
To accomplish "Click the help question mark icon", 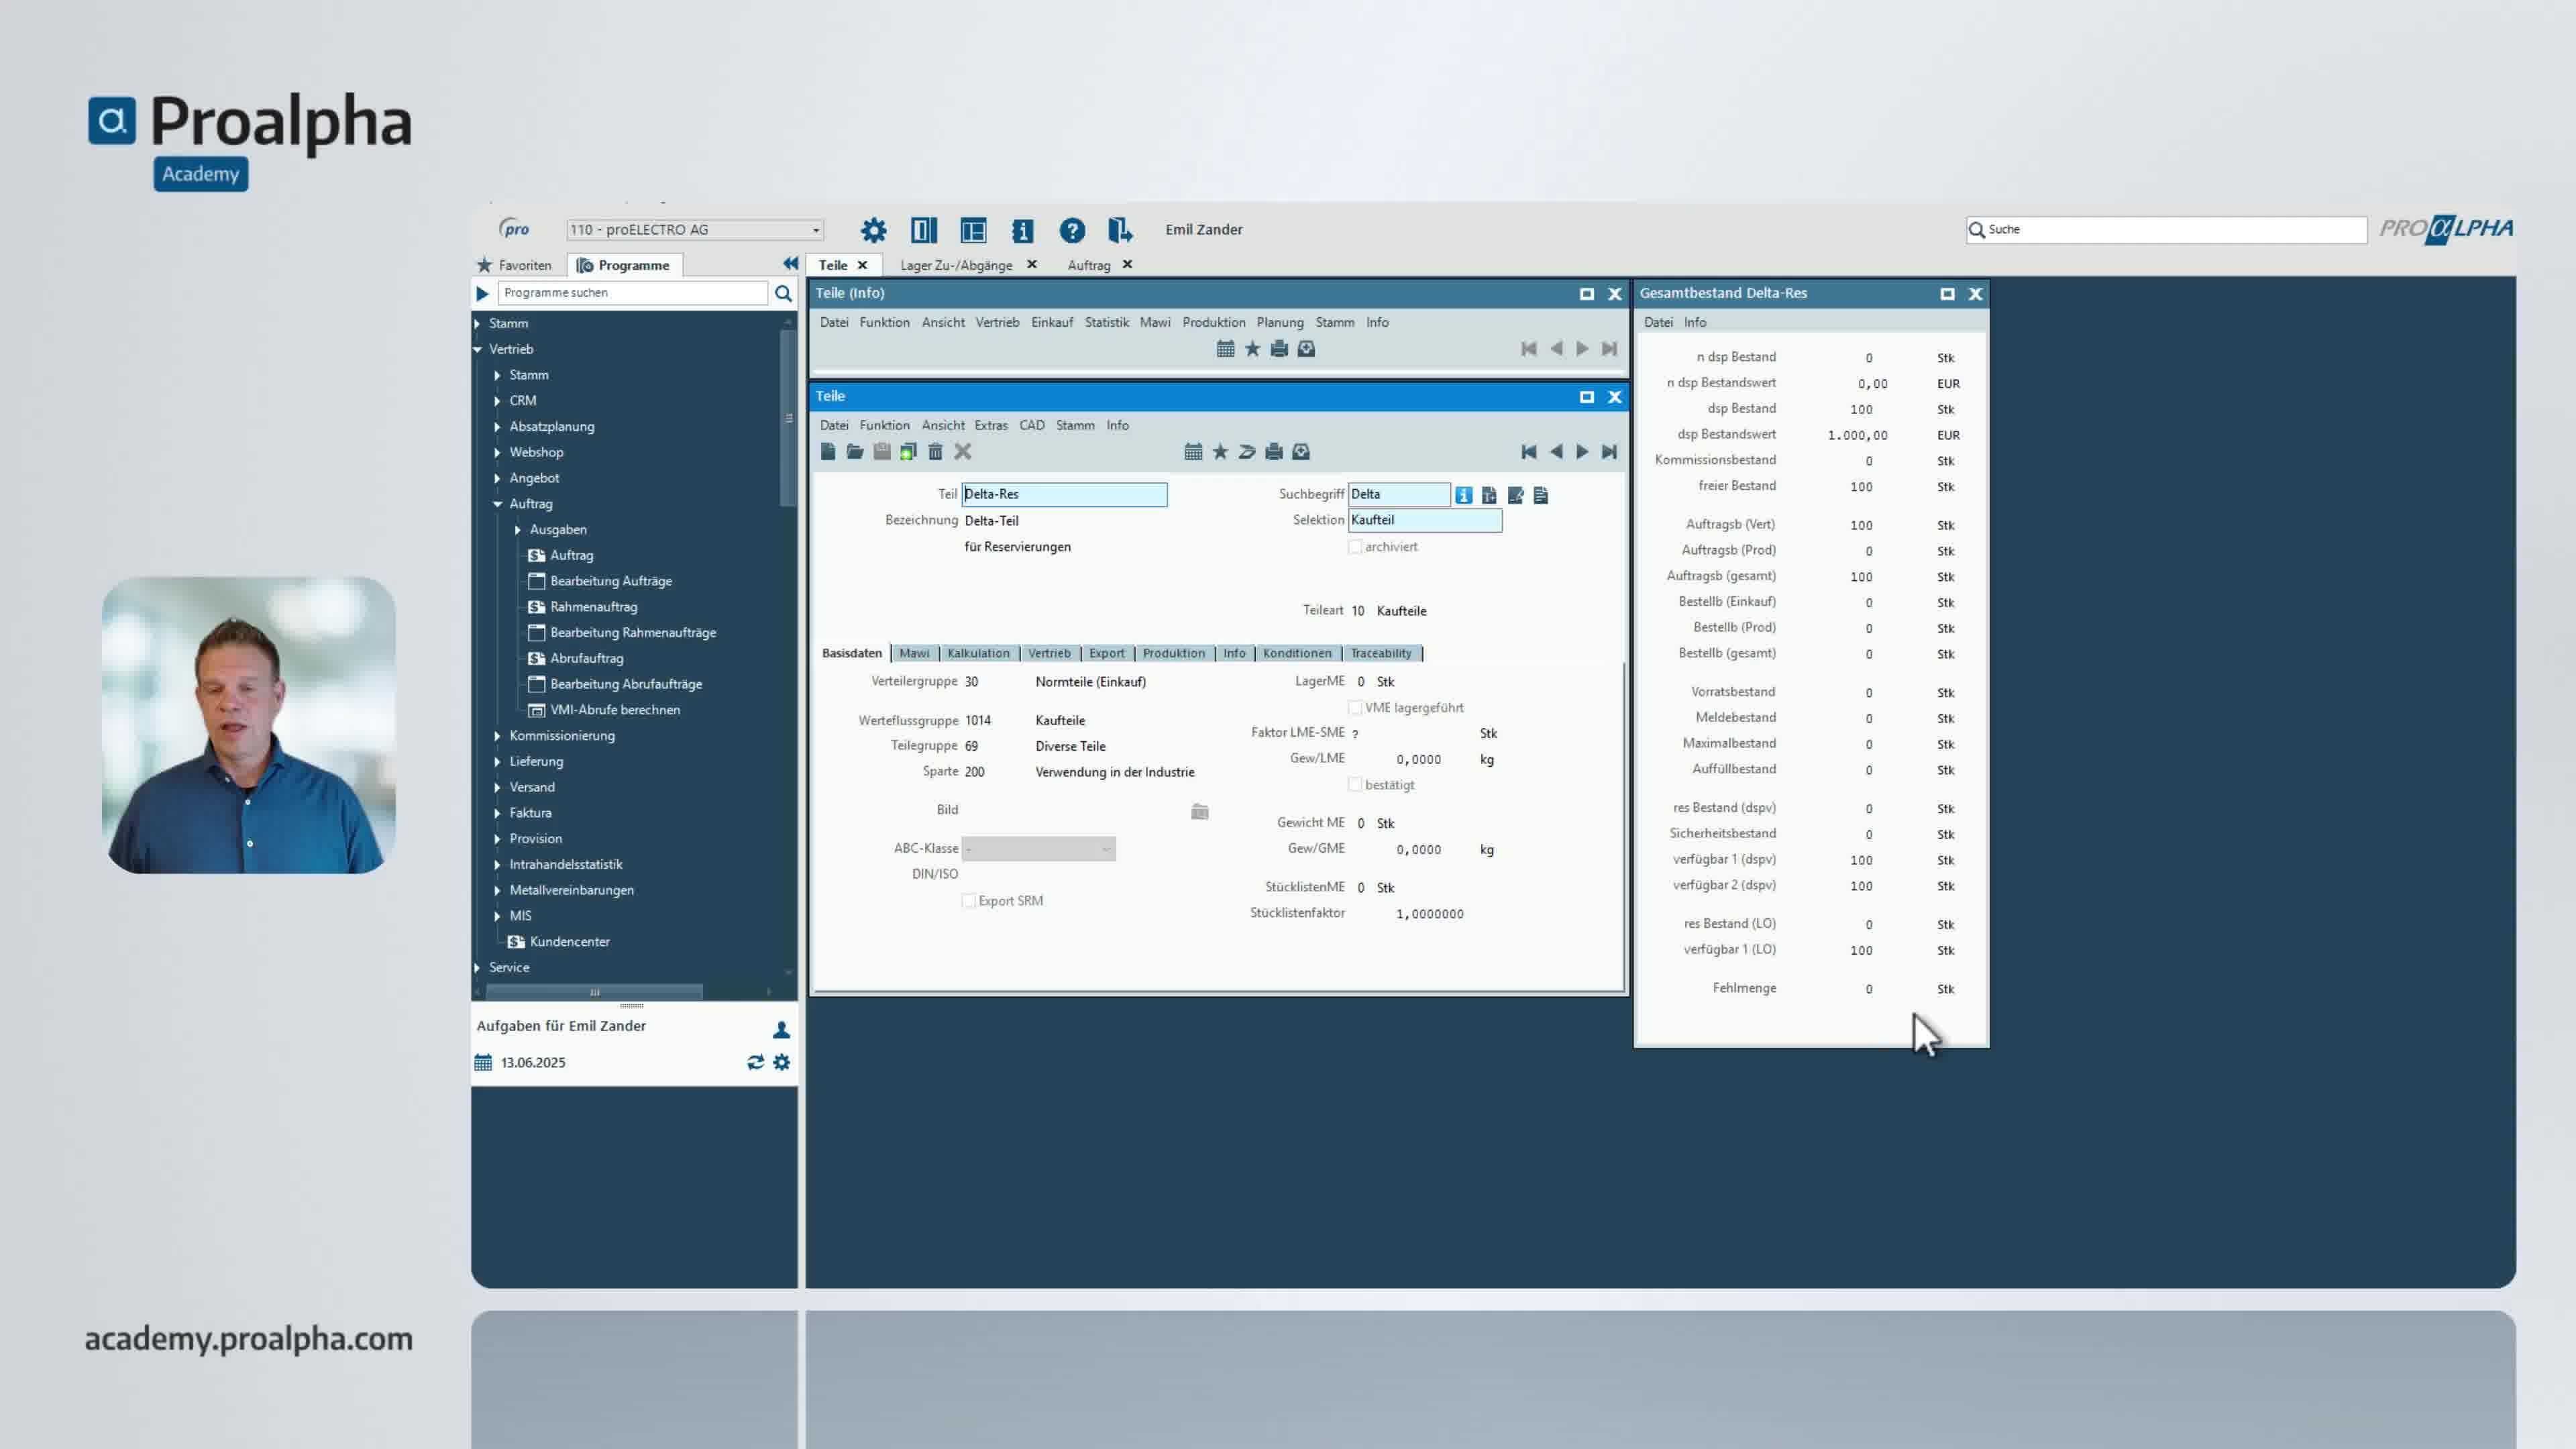I will [1072, 230].
